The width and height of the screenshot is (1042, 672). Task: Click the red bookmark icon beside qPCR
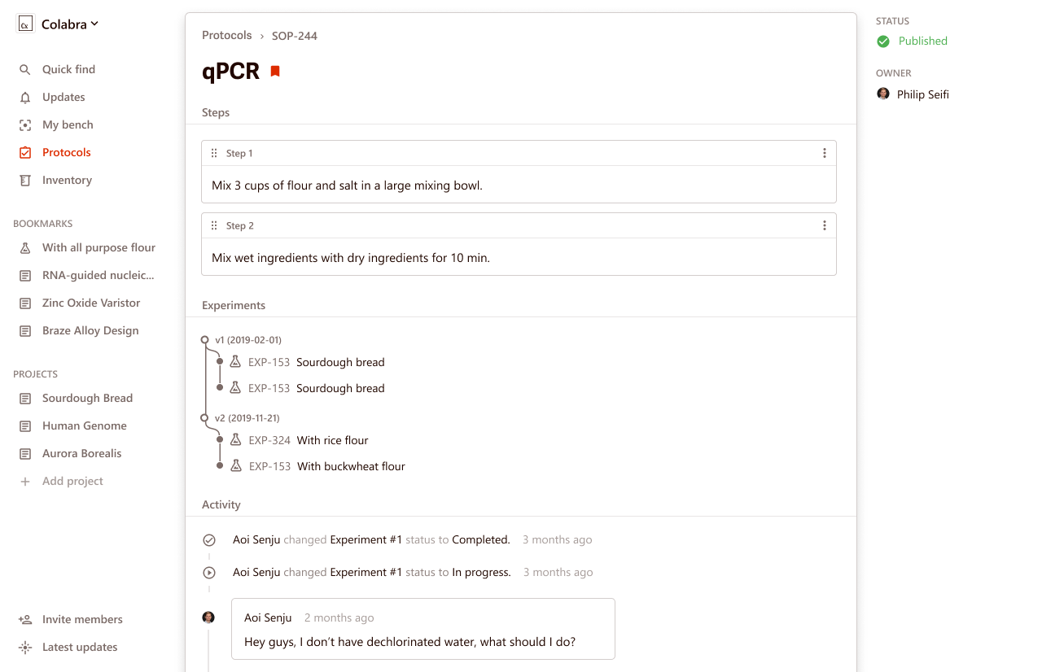click(x=275, y=72)
